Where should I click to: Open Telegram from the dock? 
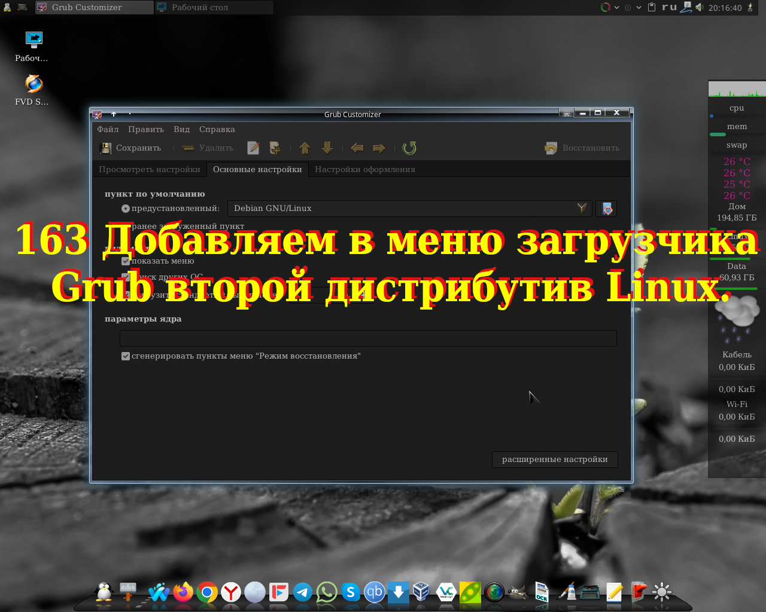303,592
